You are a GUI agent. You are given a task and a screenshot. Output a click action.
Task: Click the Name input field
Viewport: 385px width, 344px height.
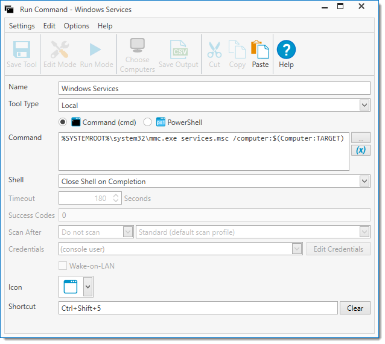click(x=214, y=88)
